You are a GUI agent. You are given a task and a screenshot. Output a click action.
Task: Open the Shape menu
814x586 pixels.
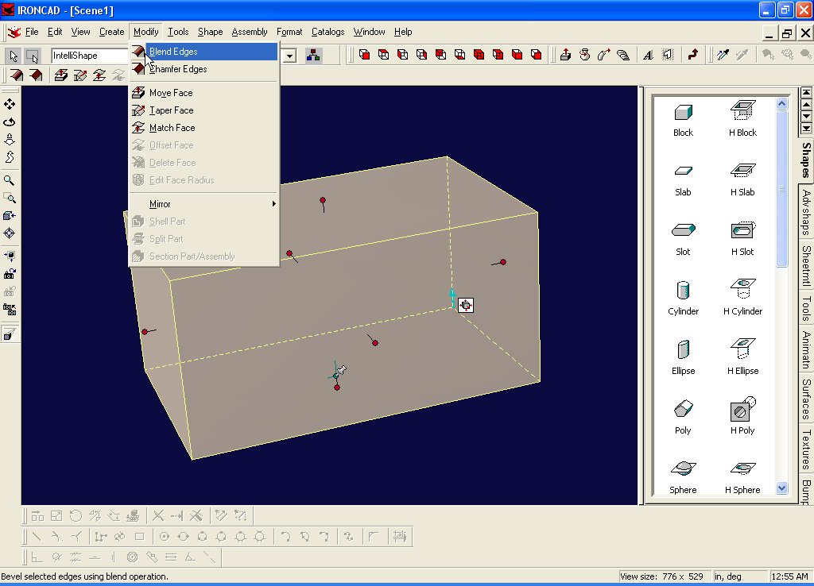(210, 32)
